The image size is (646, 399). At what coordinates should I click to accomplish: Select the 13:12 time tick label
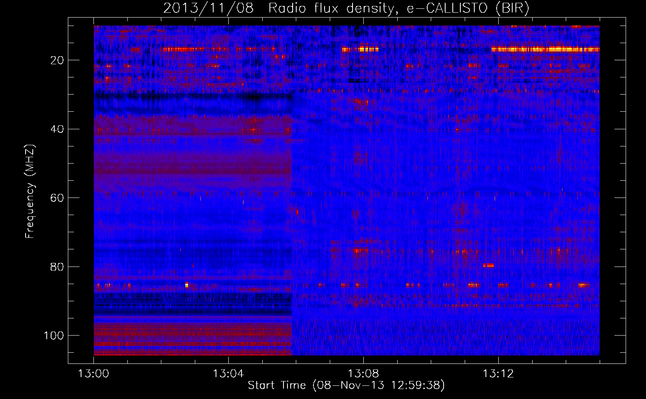coord(498,374)
